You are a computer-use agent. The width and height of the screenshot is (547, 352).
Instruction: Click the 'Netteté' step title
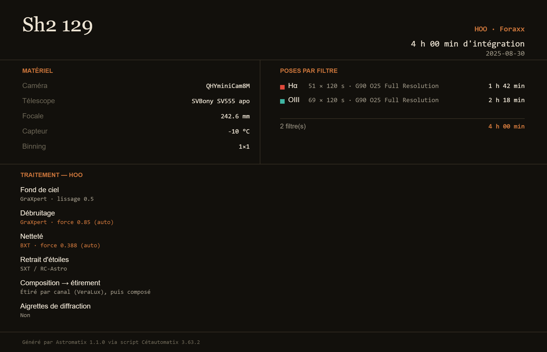click(x=32, y=236)
